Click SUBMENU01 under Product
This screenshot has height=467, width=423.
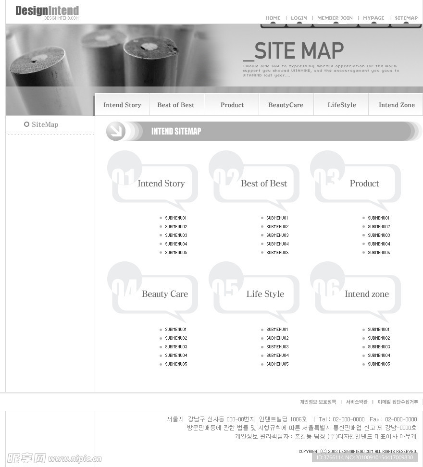pyautogui.click(x=378, y=218)
